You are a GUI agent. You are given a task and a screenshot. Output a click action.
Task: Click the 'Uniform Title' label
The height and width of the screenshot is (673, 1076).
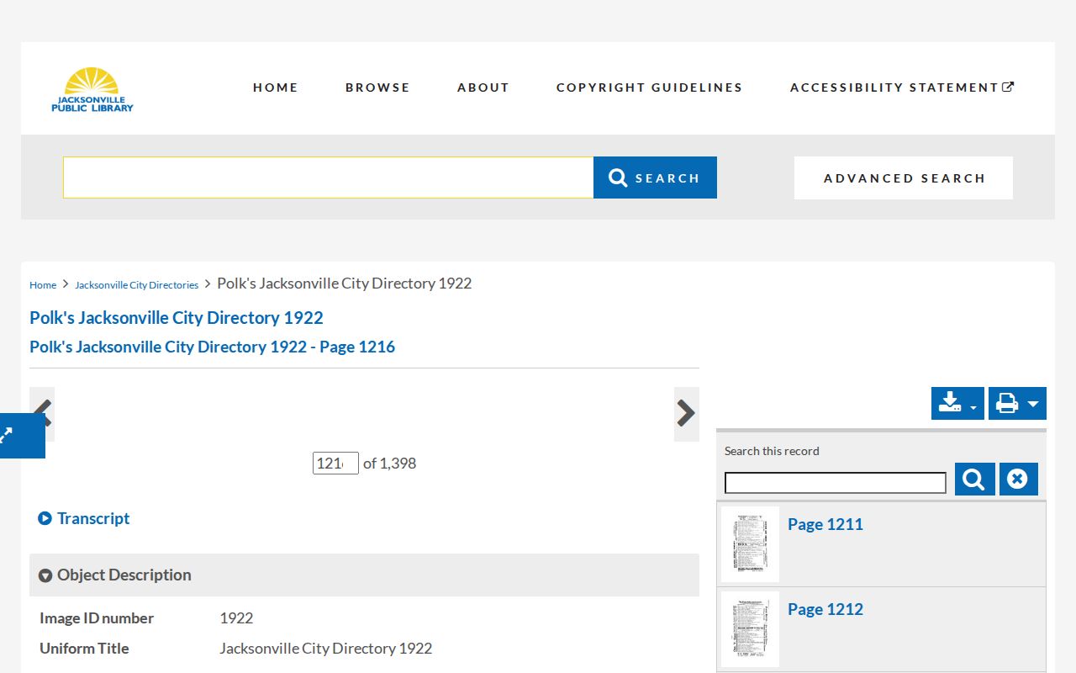(x=84, y=649)
